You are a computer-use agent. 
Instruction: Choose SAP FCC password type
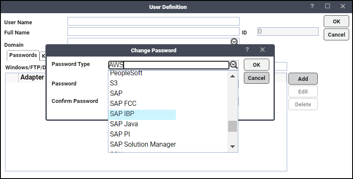coord(123,103)
